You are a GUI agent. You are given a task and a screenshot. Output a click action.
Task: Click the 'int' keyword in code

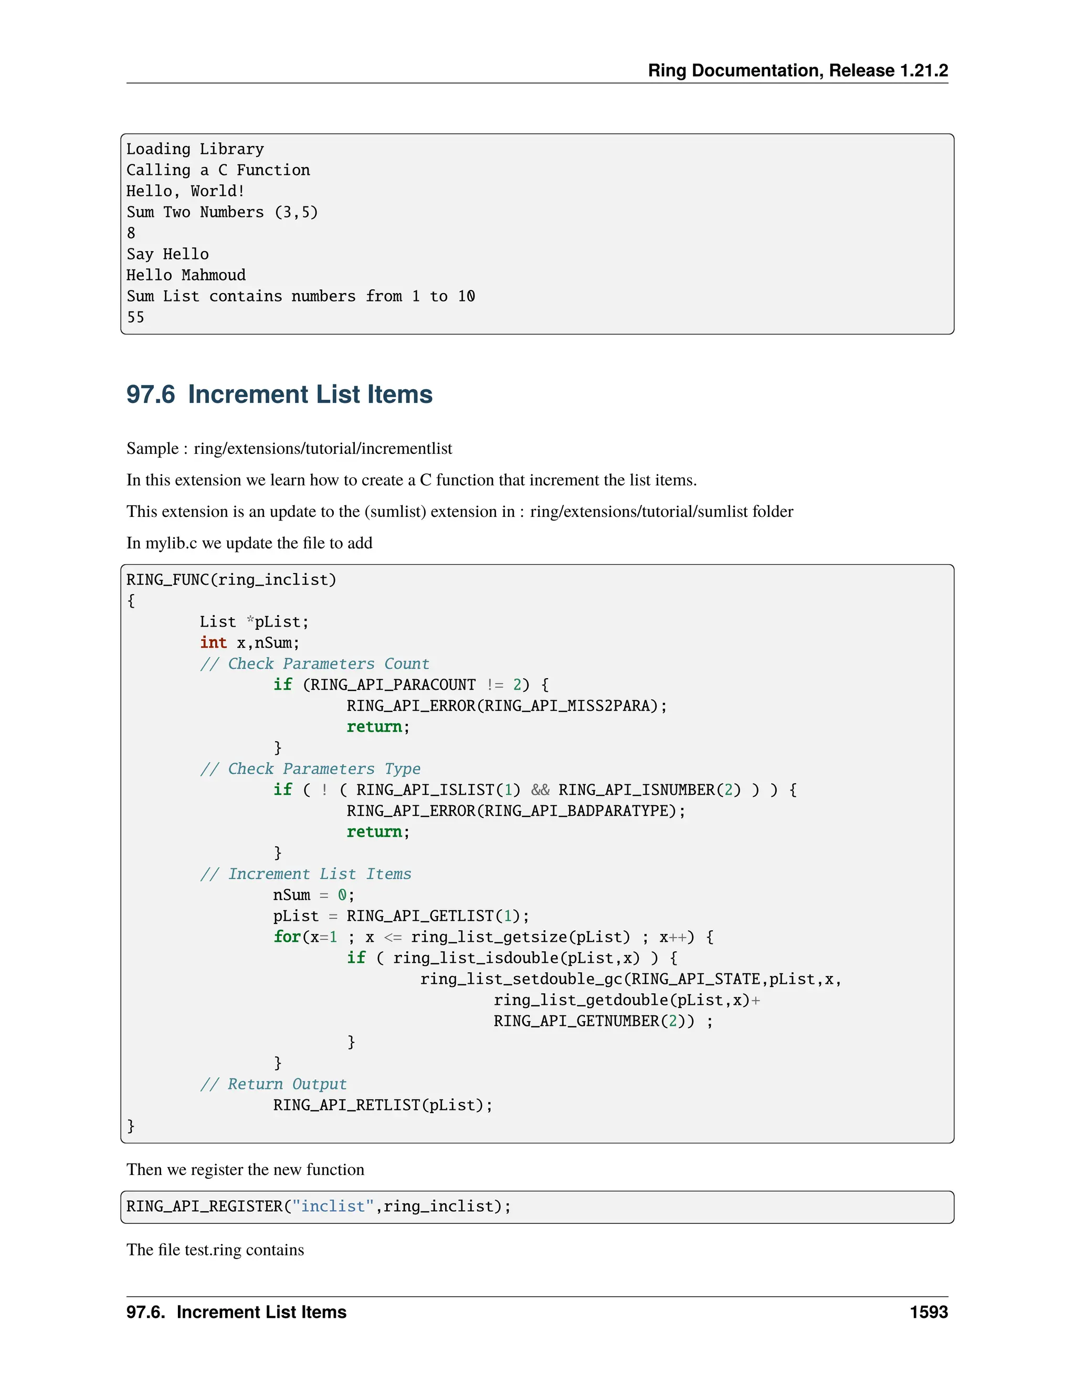pyautogui.click(x=213, y=642)
